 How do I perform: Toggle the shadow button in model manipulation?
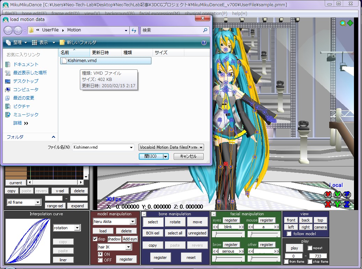[114, 239]
